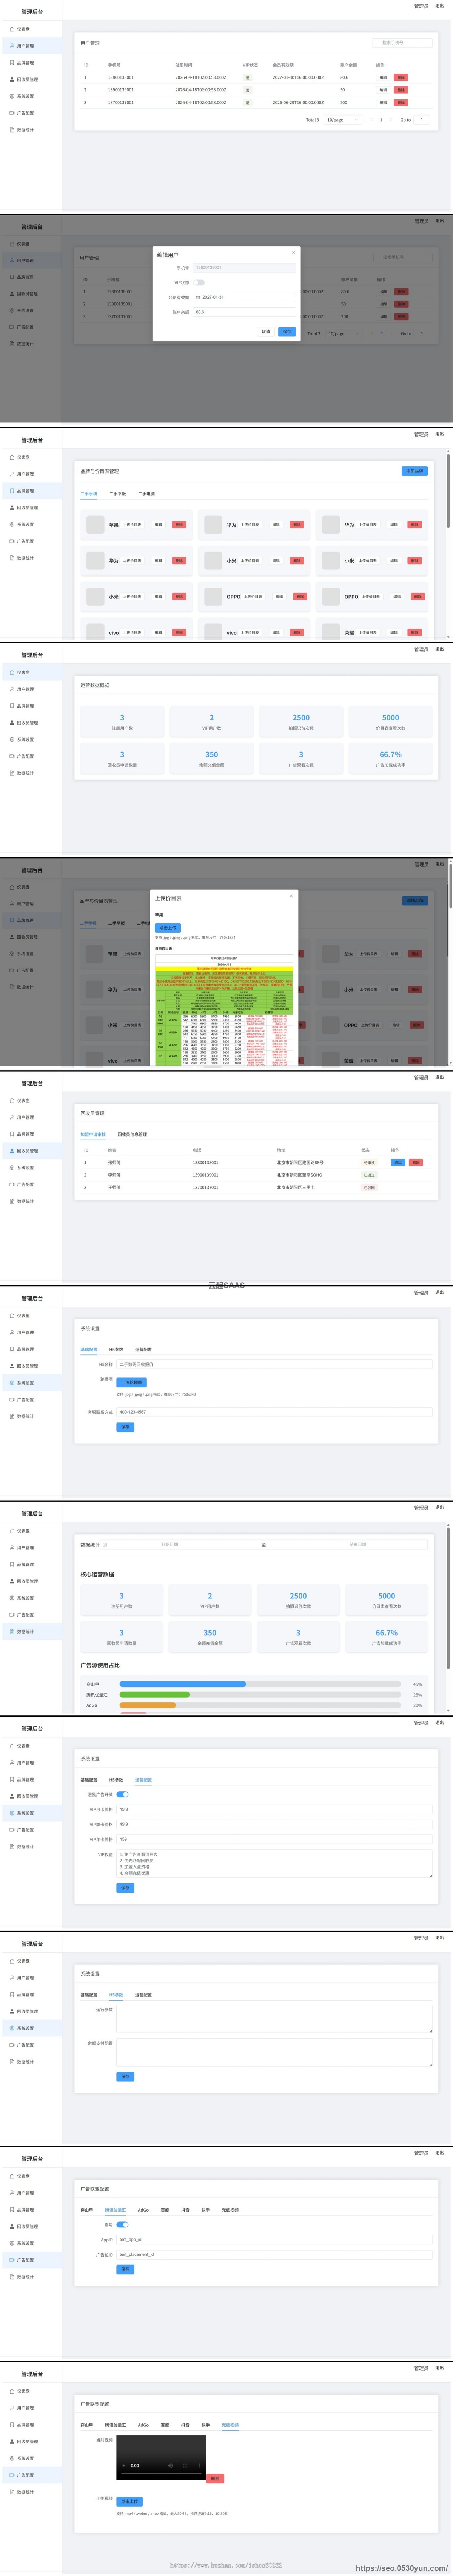Screen dimensions: 453x2576
Task: Click 退出 in header above 运营数据概览
Action: click(440, 649)
